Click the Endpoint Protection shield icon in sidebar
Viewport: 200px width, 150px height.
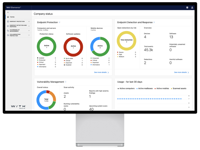(x=8, y=21)
